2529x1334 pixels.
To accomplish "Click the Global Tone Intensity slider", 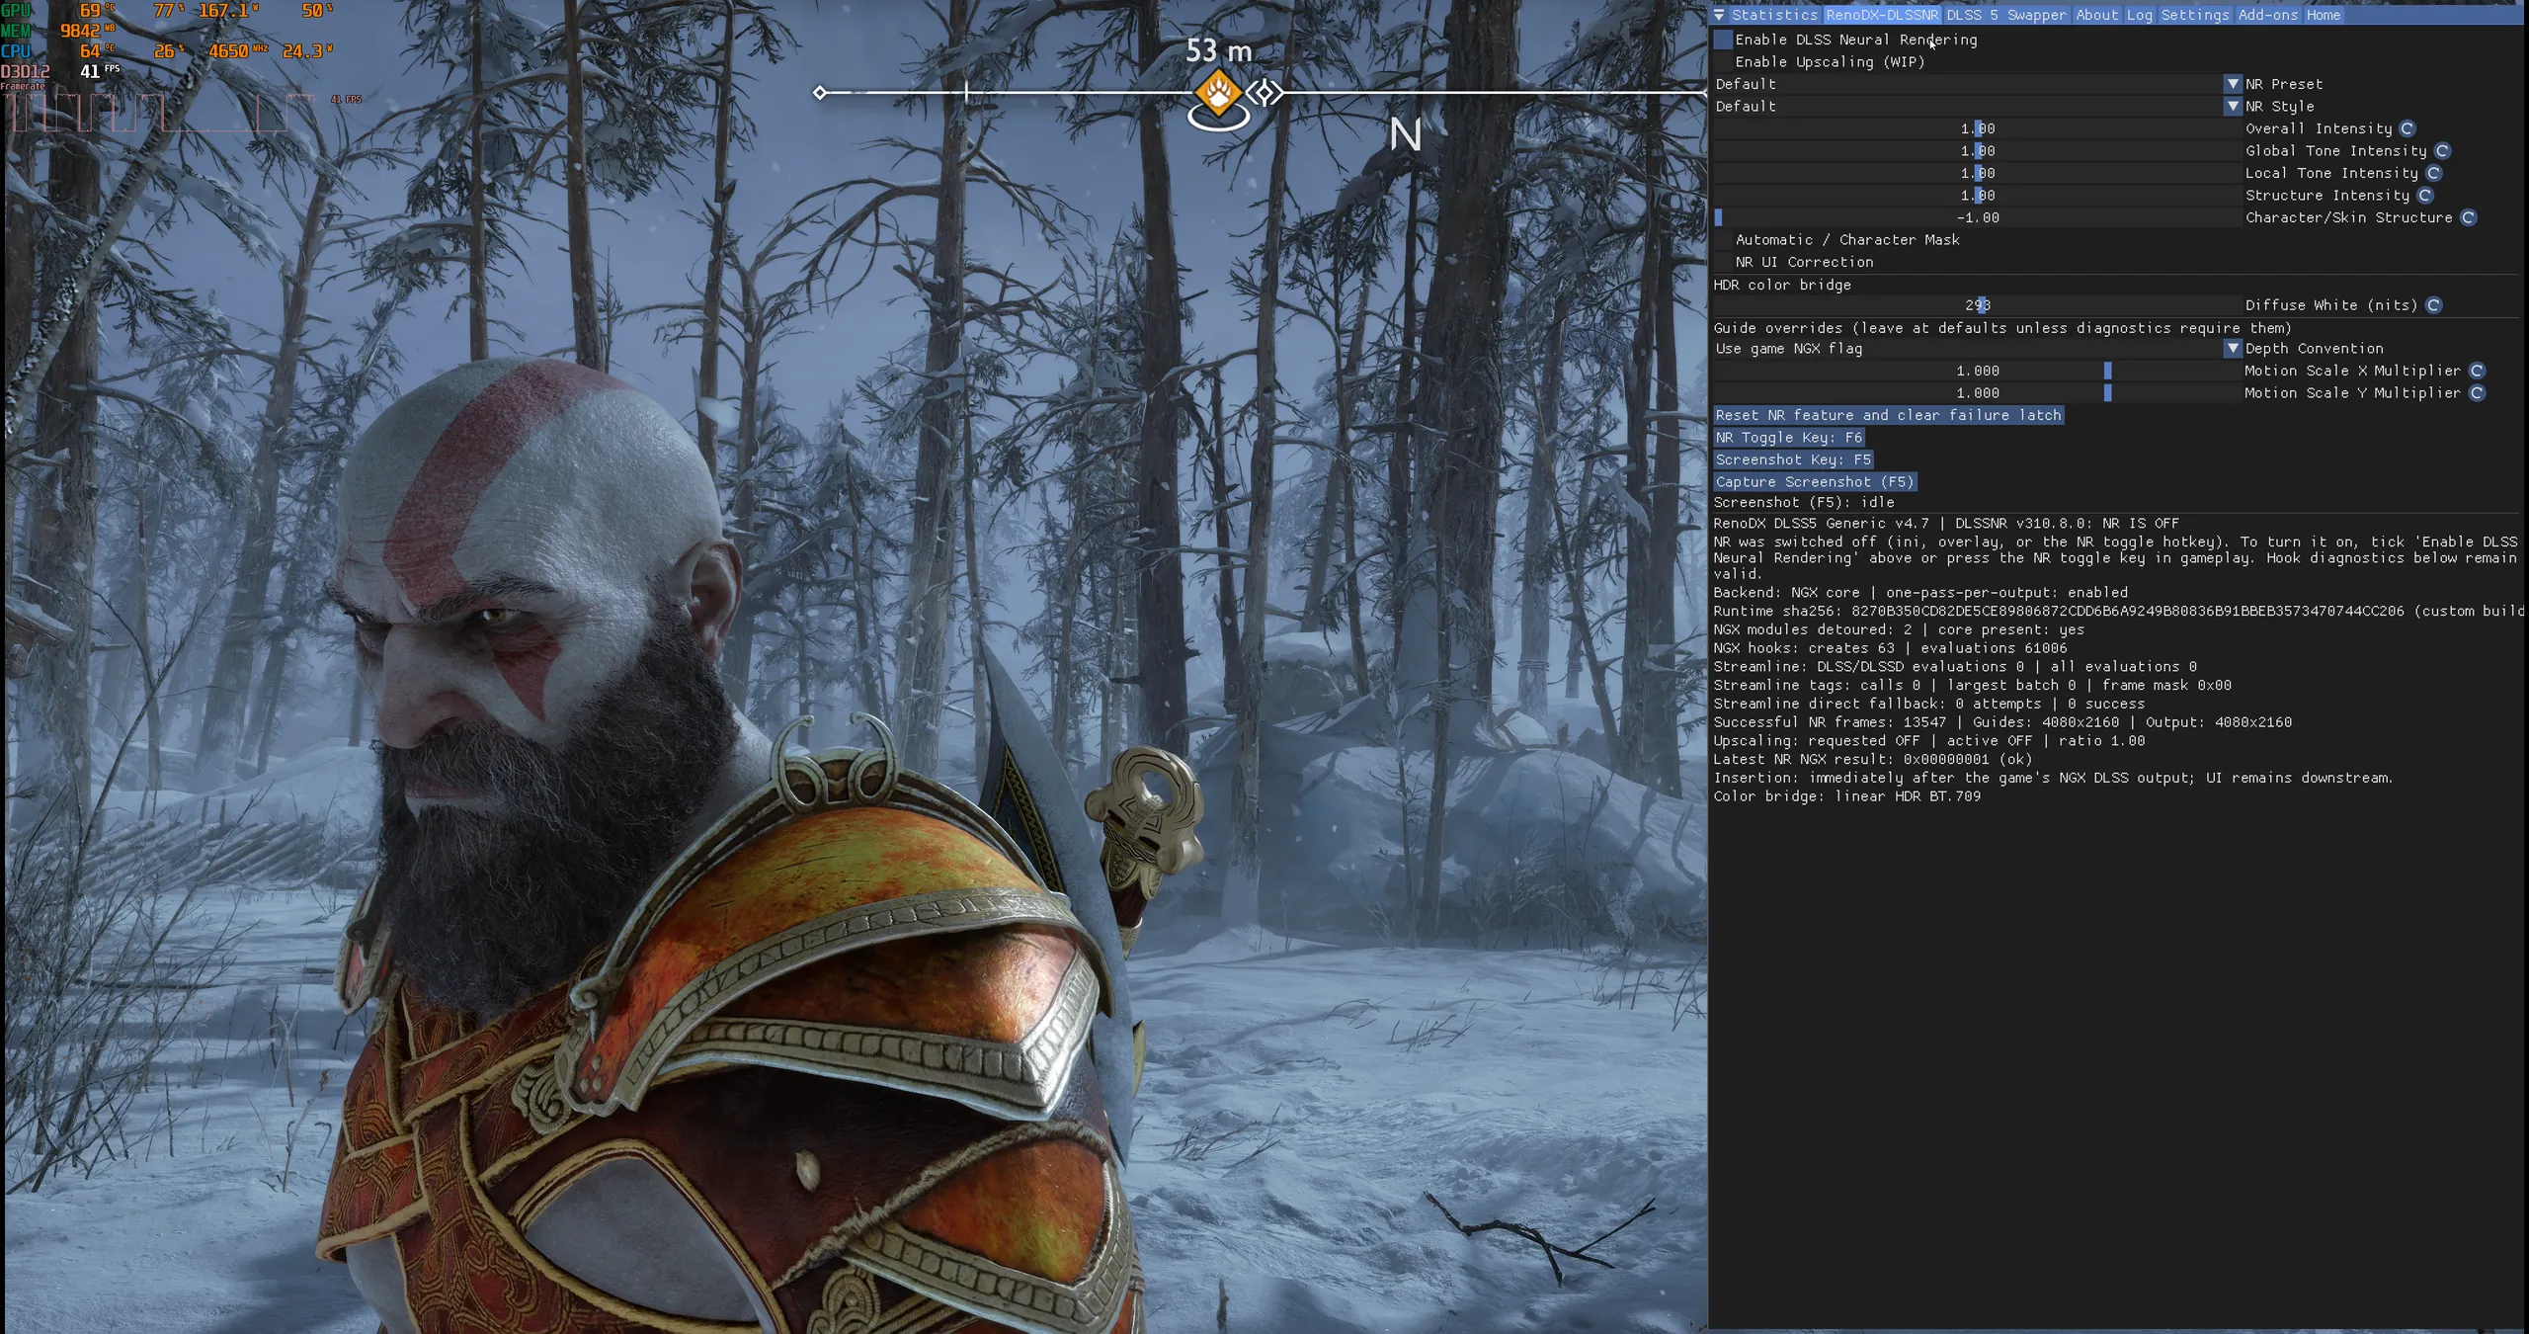I will point(1977,151).
